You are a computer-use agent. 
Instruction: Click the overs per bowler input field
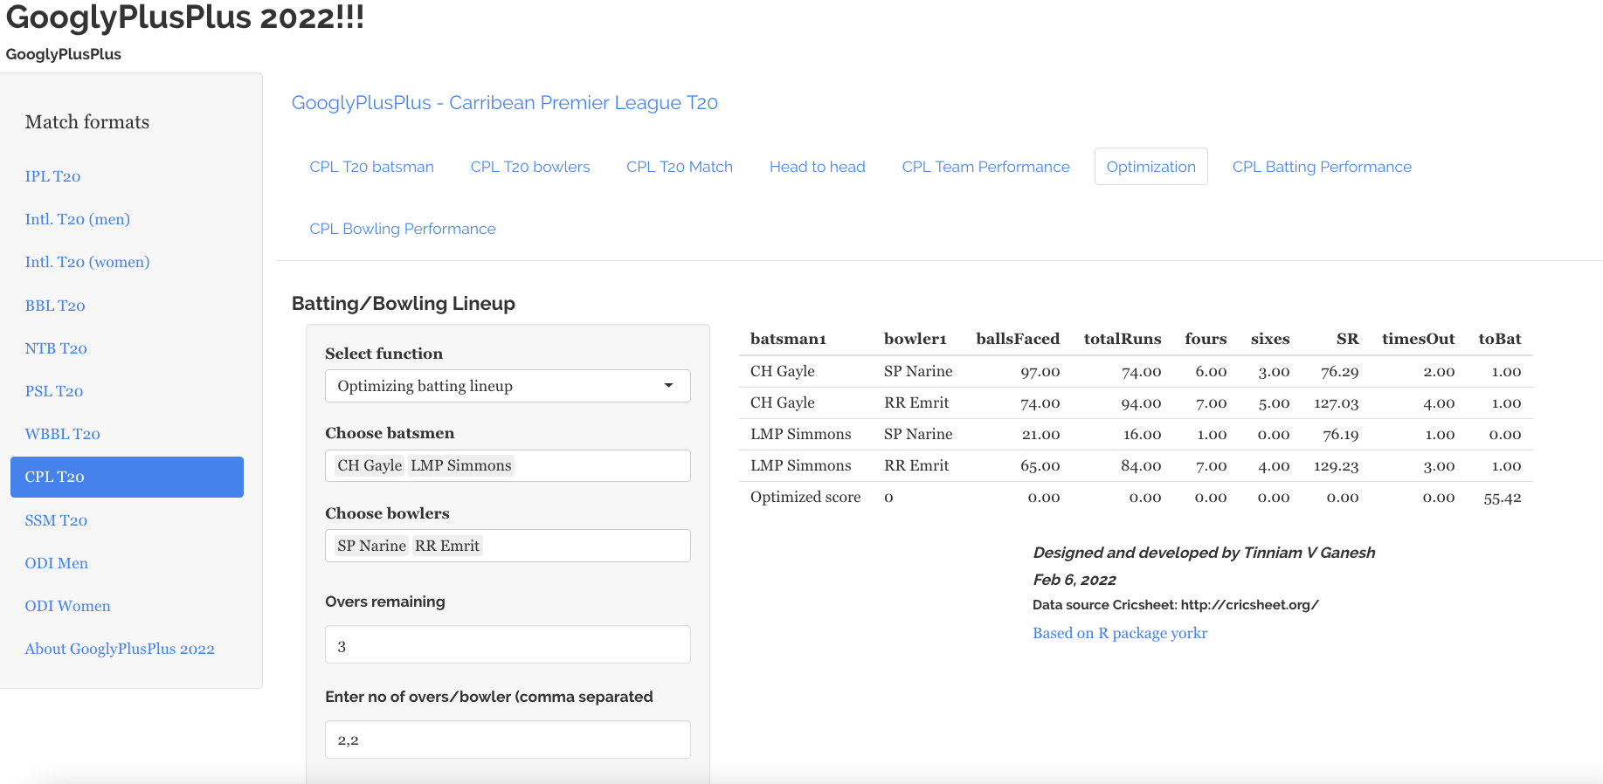[507, 739]
